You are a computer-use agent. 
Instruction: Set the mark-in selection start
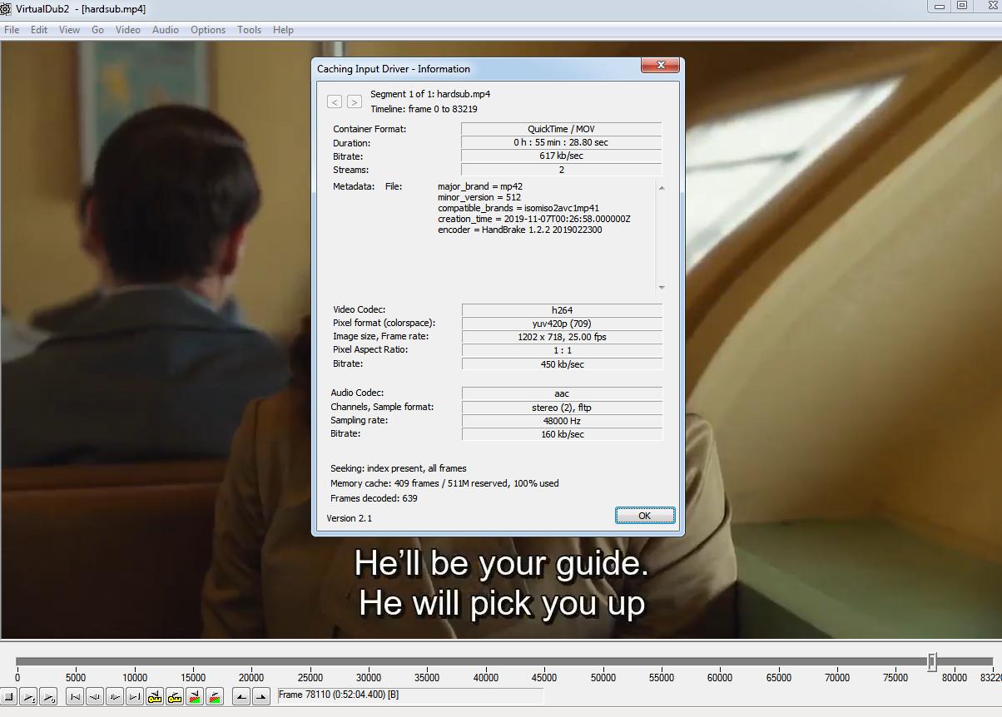(x=241, y=696)
